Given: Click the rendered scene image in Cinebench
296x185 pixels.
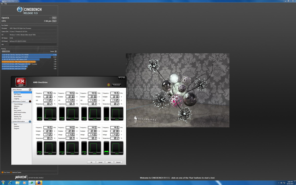Looking at the screenshot, I should pyautogui.click(x=178, y=90).
